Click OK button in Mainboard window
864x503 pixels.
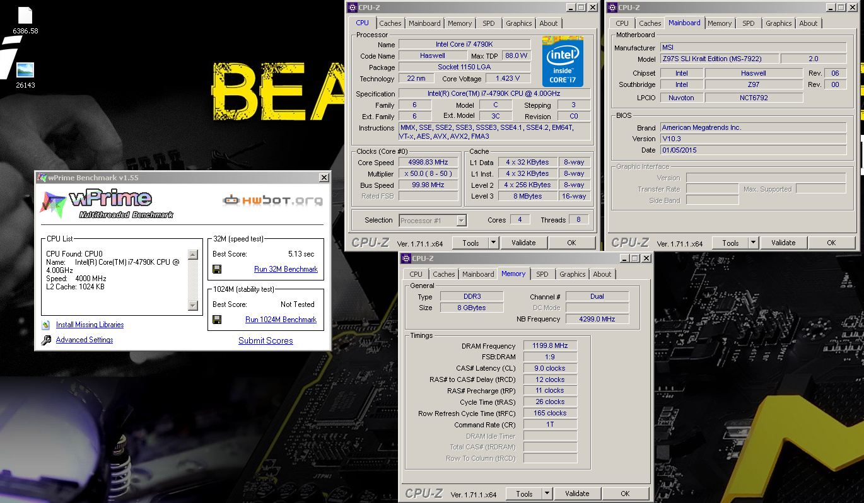pyautogui.click(x=831, y=243)
